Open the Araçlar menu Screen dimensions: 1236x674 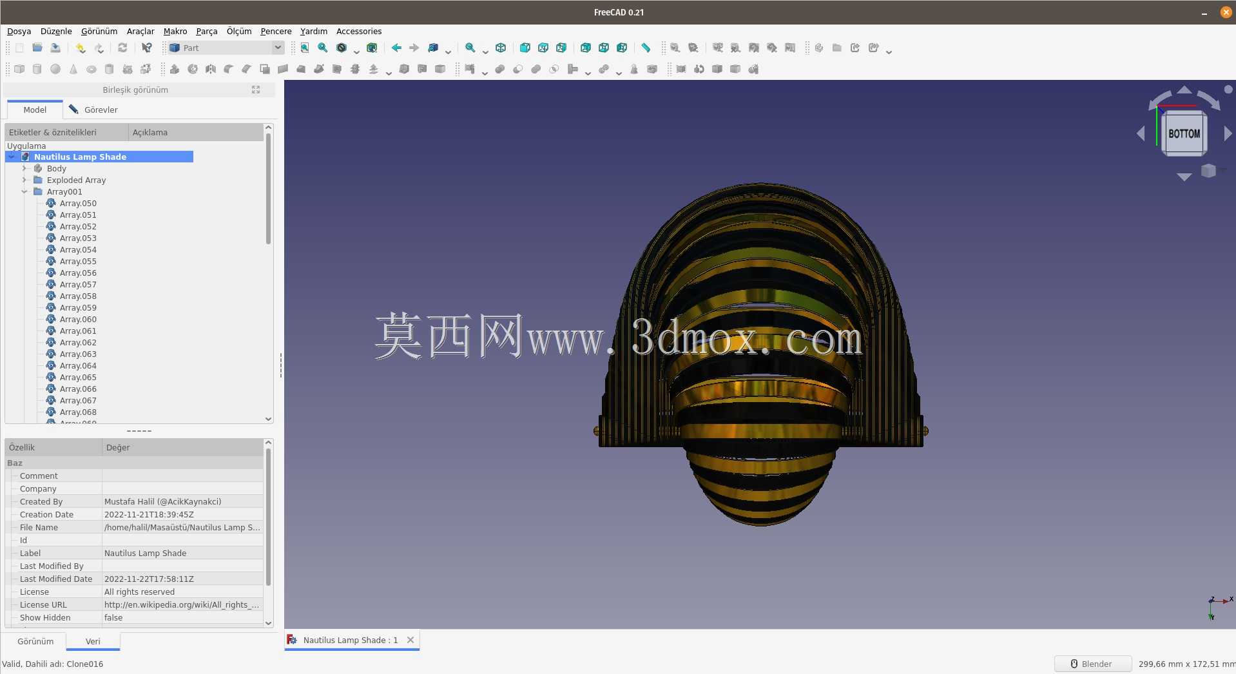(140, 31)
